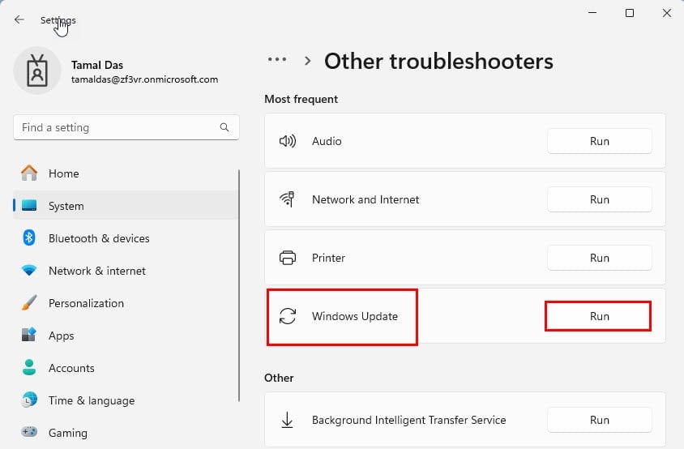
Task: Click the Background Intelligent Transfer download icon
Action: point(287,420)
